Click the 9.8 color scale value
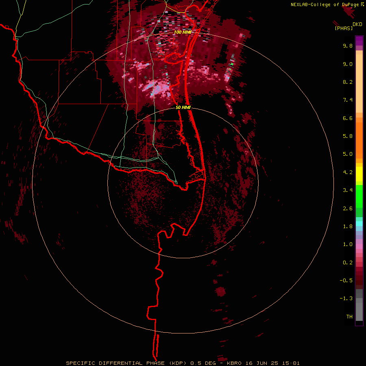The height and width of the screenshot is (366, 366). tap(348, 46)
